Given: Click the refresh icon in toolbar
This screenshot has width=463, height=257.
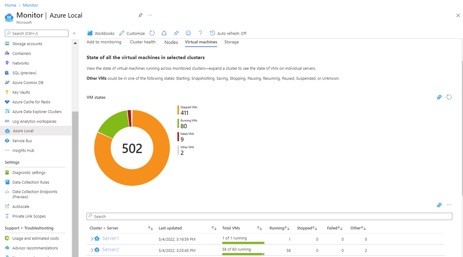Looking at the screenshot, I should (x=152, y=33).
